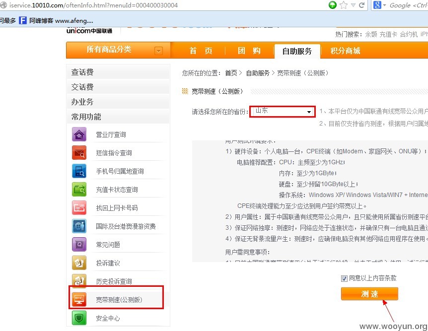The height and width of the screenshot is (331, 428).
Task: Click the China Unicom logo
Action: [x=89, y=30]
